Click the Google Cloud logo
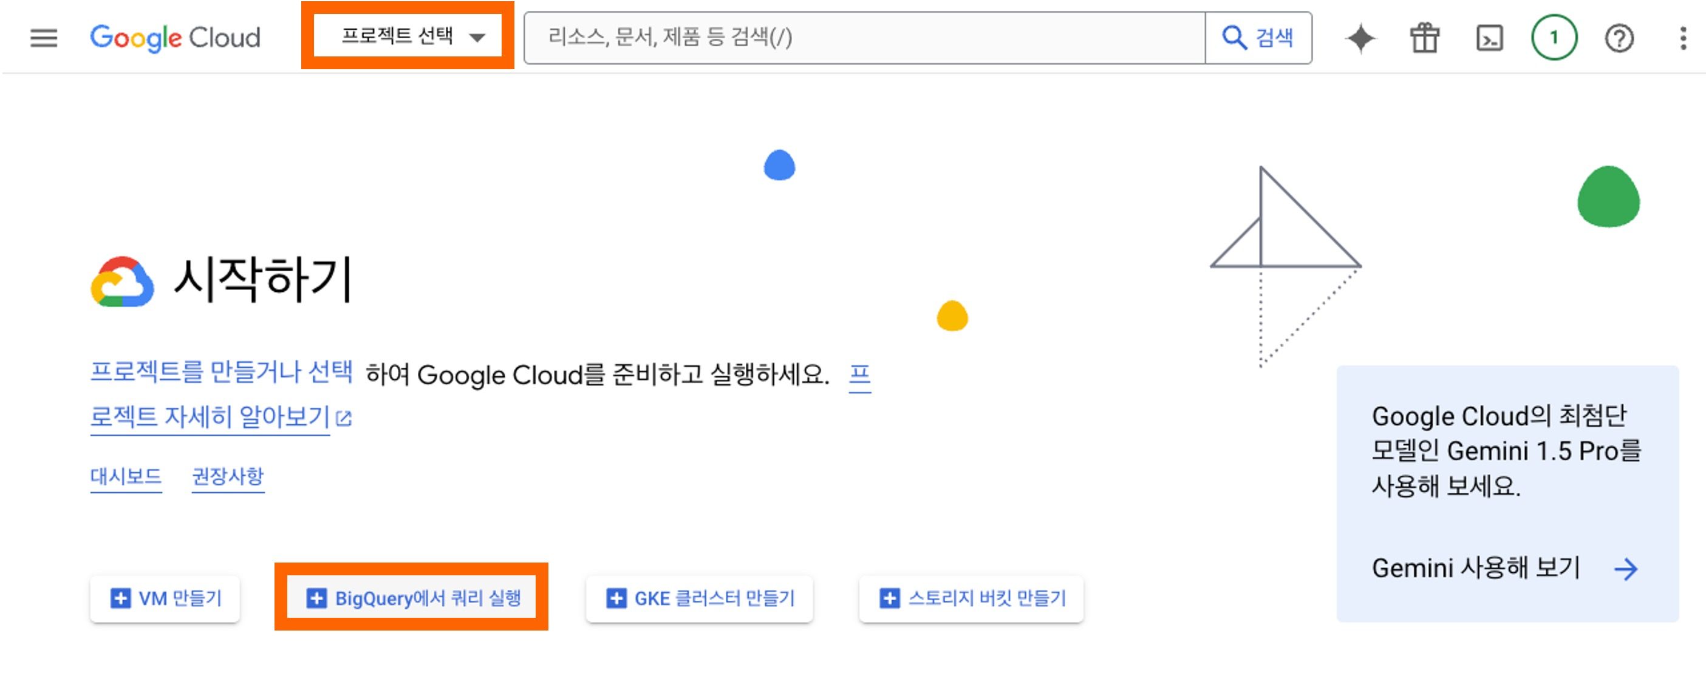Image resolution: width=1706 pixels, height=673 pixels. pyautogui.click(x=176, y=38)
